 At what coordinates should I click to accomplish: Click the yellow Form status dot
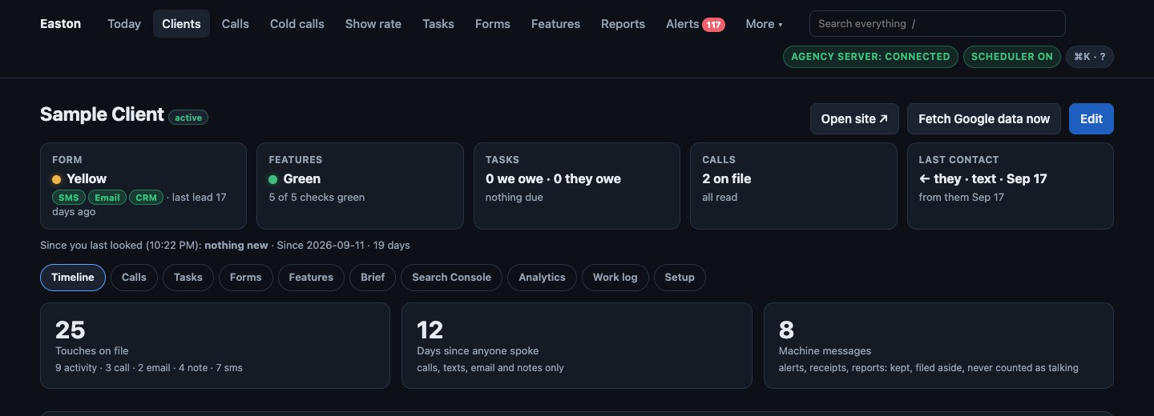(x=57, y=179)
